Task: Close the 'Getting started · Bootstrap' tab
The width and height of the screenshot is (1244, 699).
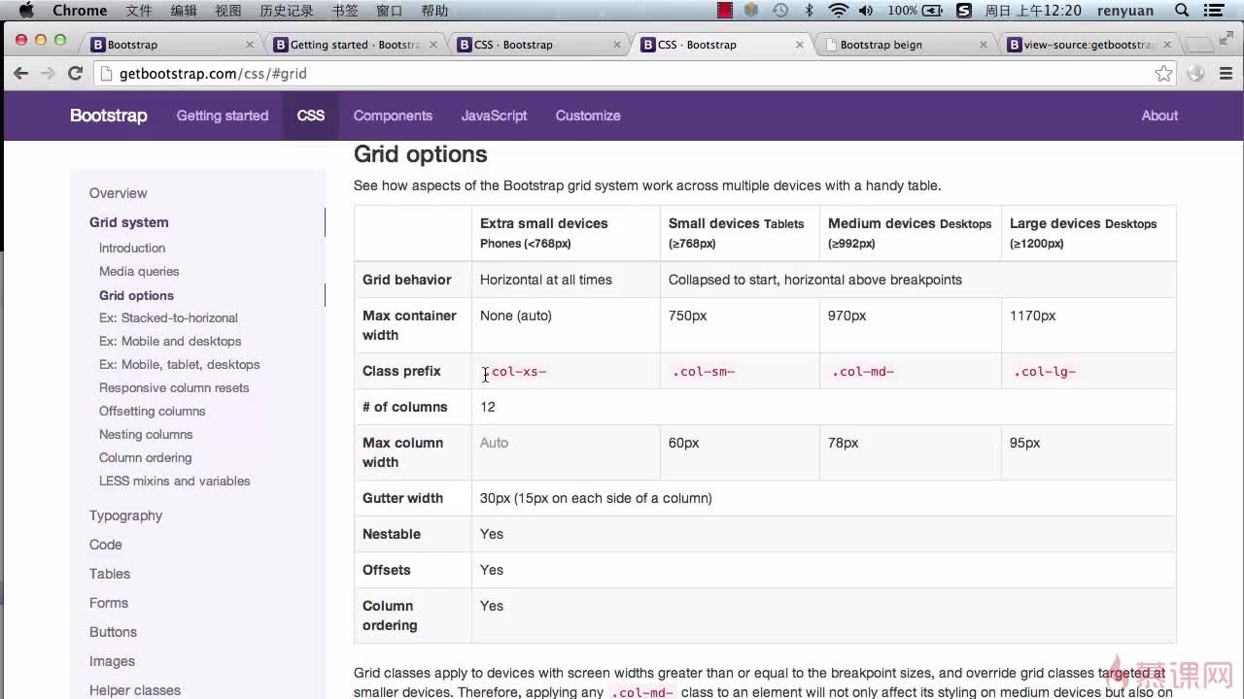Action: (432, 45)
